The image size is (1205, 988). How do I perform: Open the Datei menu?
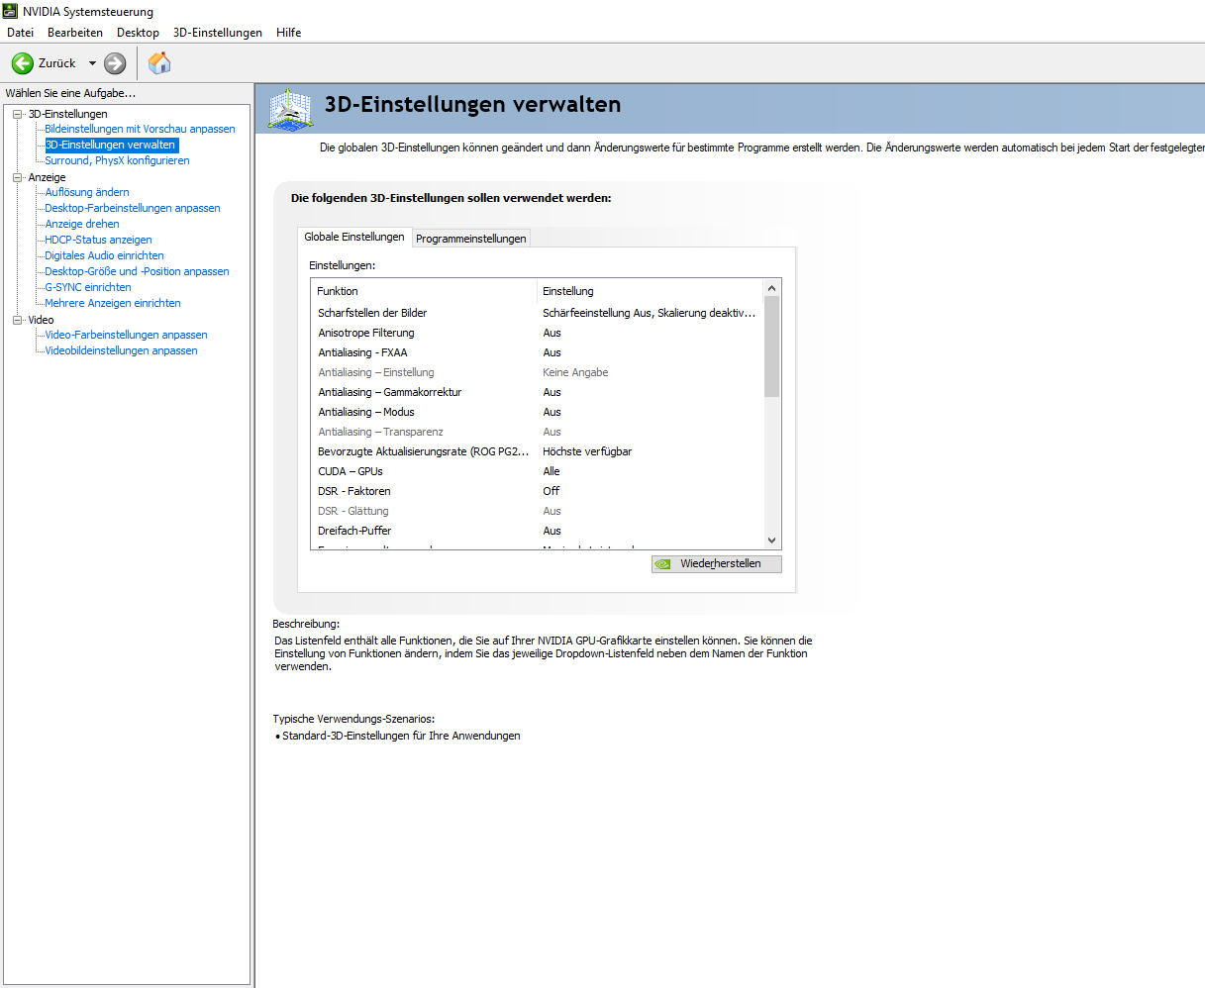[20, 33]
